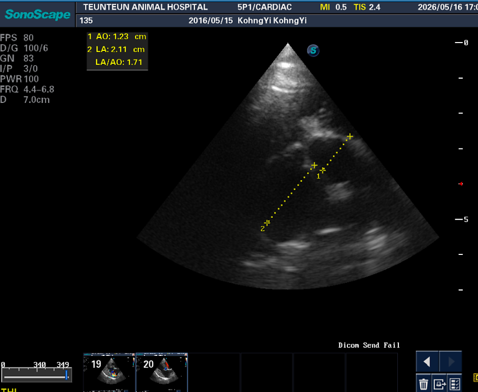Open clipboard thumbnail number 19

[109, 372]
